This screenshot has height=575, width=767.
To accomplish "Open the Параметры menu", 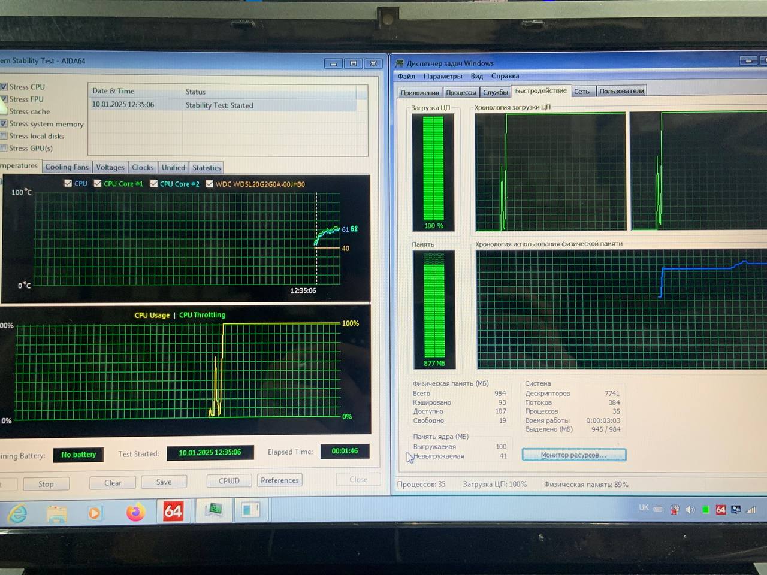I will point(443,76).
